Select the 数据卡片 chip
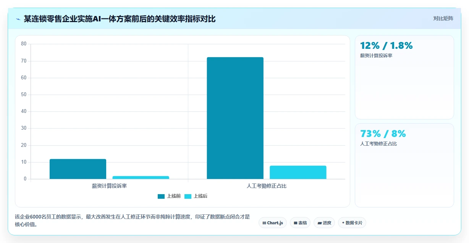The image size is (469, 243). (x=352, y=223)
